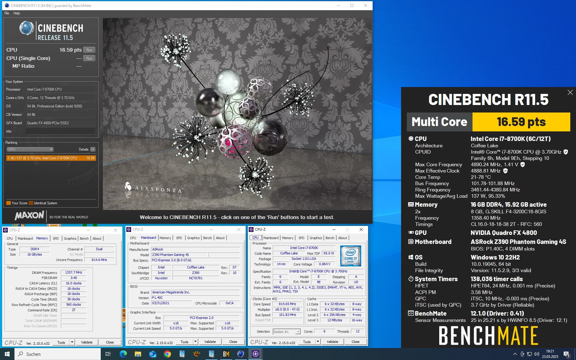Switch to BenchMate via the BM taskbar icon
Screen dimensions: 576x360
pos(226,354)
